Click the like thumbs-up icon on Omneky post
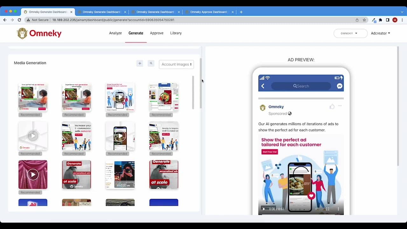Image resolution: width=407 pixels, height=229 pixels. [332, 107]
